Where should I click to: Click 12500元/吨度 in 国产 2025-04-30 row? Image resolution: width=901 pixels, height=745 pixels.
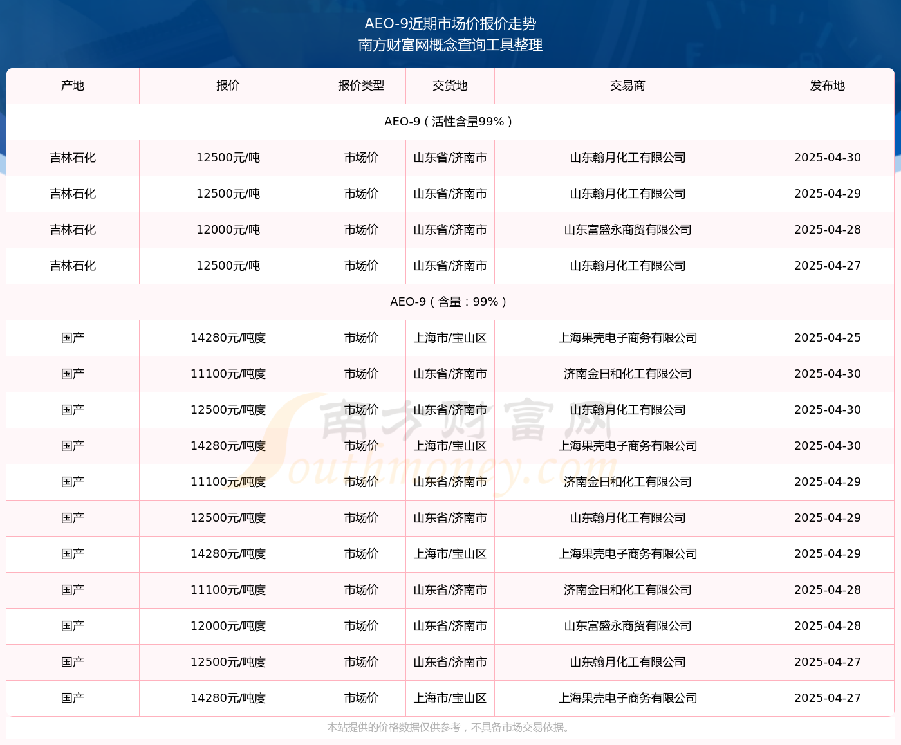tap(228, 410)
